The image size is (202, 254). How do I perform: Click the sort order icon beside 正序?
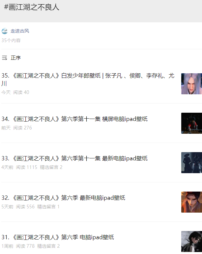[4, 58]
